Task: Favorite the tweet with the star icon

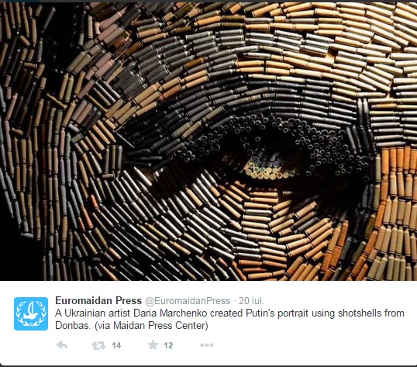Action: pos(153,345)
